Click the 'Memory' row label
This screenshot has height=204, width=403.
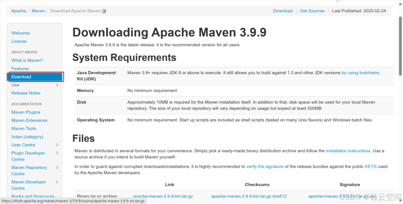coord(85,91)
